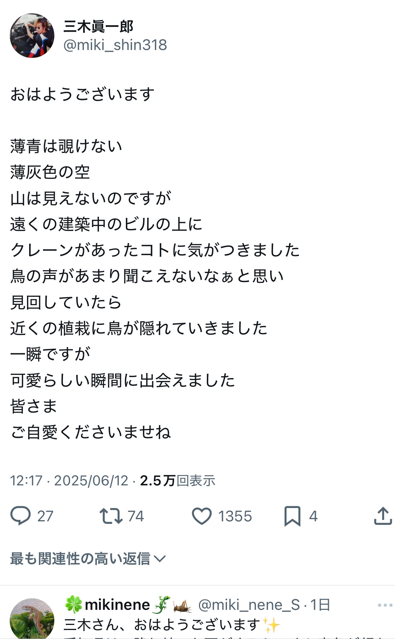The image size is (395, 639).
Task: Click the 12:17 · 2025/06/12 timestamp
Action: [69, 481]
